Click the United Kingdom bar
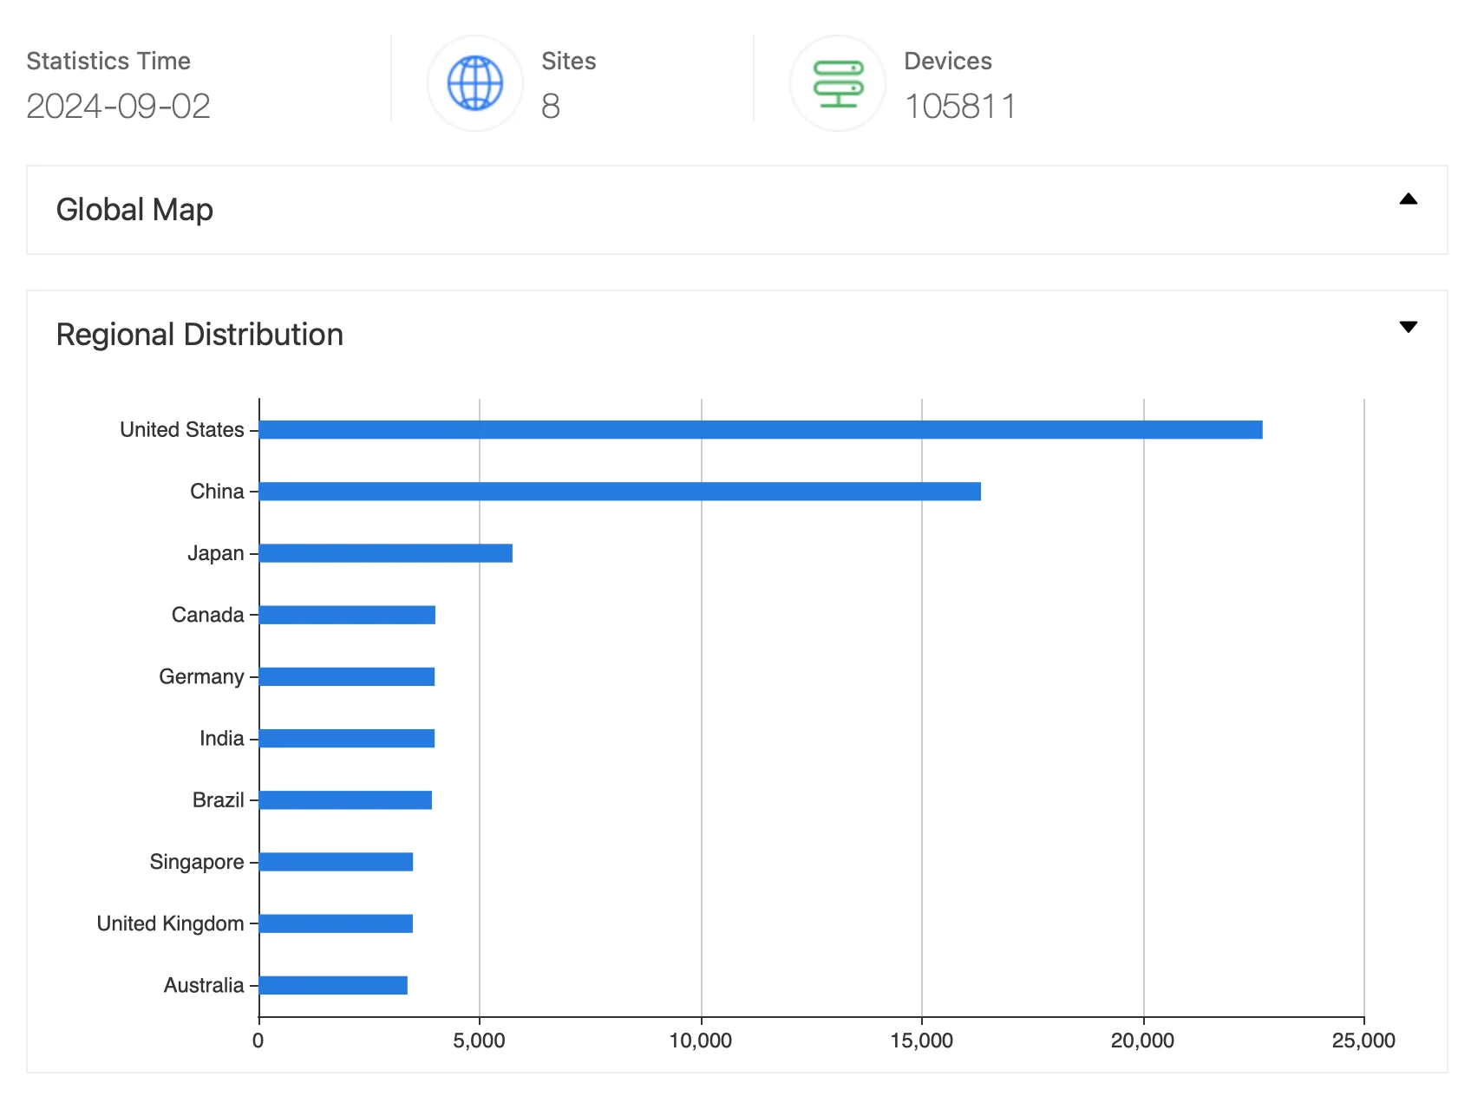 tap(336, 923)
